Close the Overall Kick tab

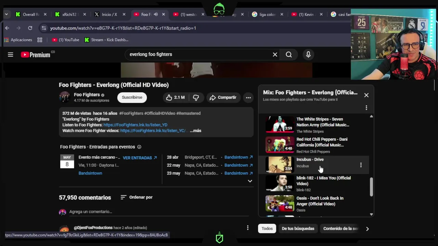click(45, 14)
